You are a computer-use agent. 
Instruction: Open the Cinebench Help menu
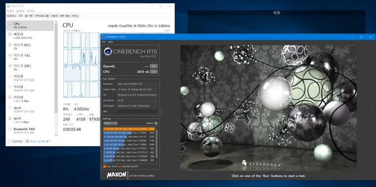110,42
